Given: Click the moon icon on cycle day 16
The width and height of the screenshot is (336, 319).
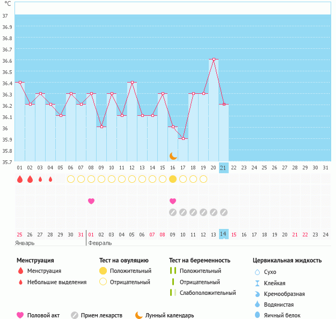Looking at the screenshot, I should pos(173,155).
